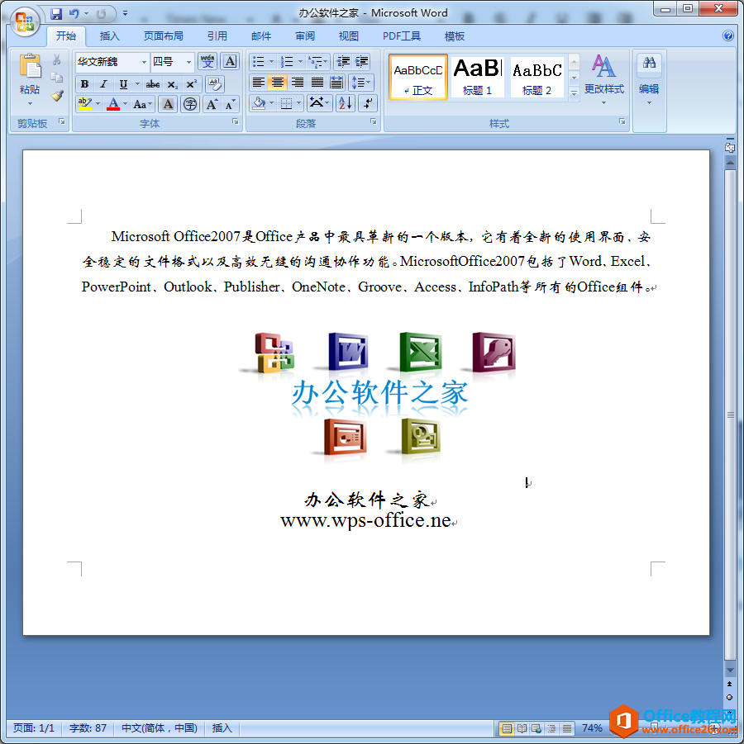This screenshot has height=744, width=744.
Task: Open the Paragraph dialog launcher
Action: [374, 122]
